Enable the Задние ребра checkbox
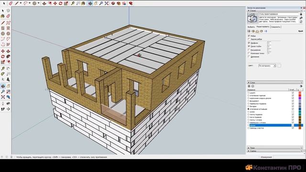Screen dimensions: 306x172 pyautogui.click(x=249, y=39)
